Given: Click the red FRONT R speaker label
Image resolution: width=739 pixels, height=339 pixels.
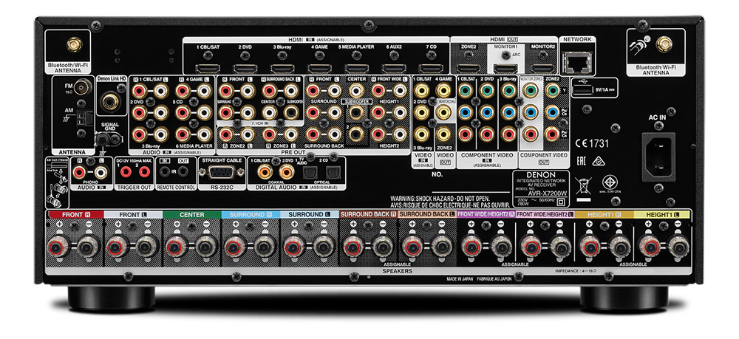Looking at the screenshot, I should click(75, 215).
